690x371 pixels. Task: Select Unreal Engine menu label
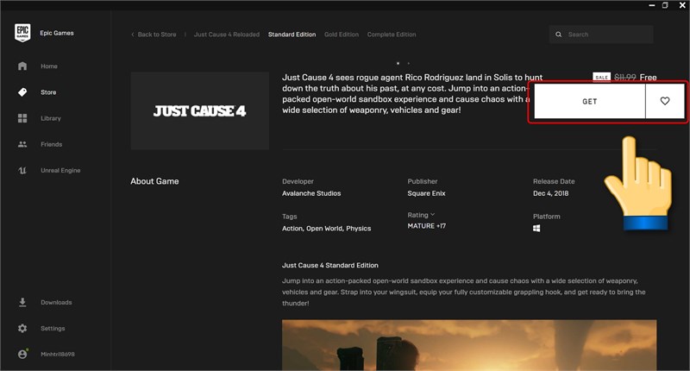[60, 170]
